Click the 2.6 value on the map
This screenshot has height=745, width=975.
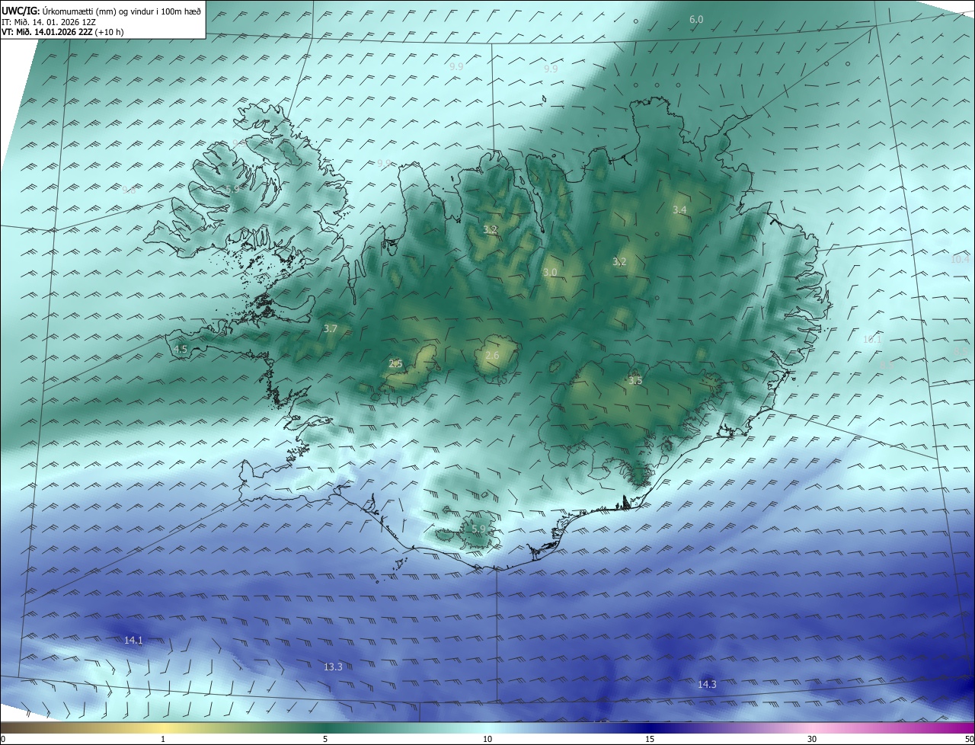(492, 356)
